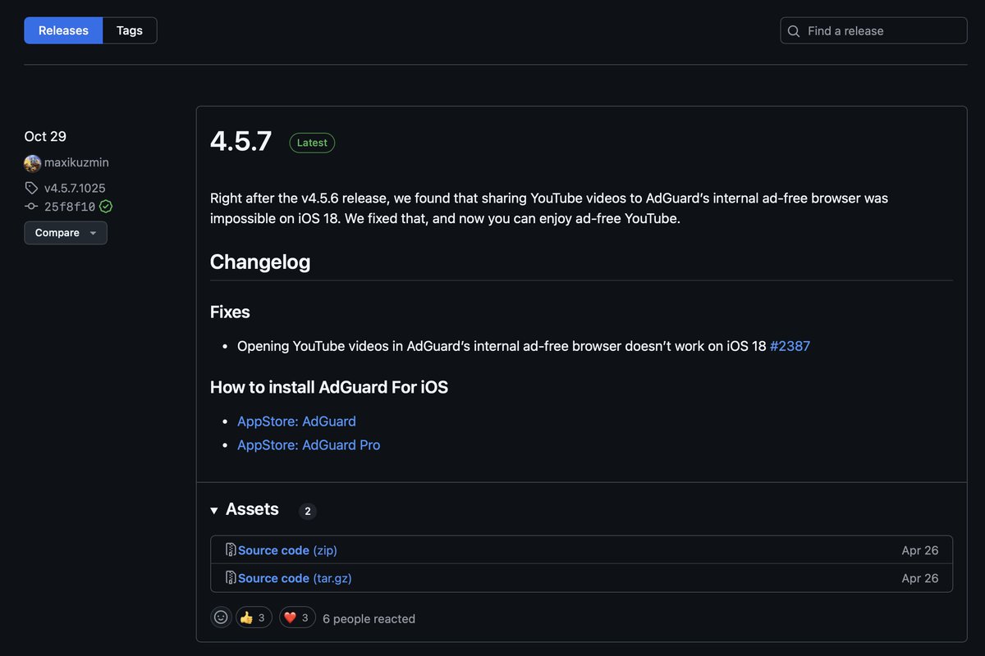Open tag v4.5.7.1025
Viewport: 985px width, 656px height.
click(75, 188)
